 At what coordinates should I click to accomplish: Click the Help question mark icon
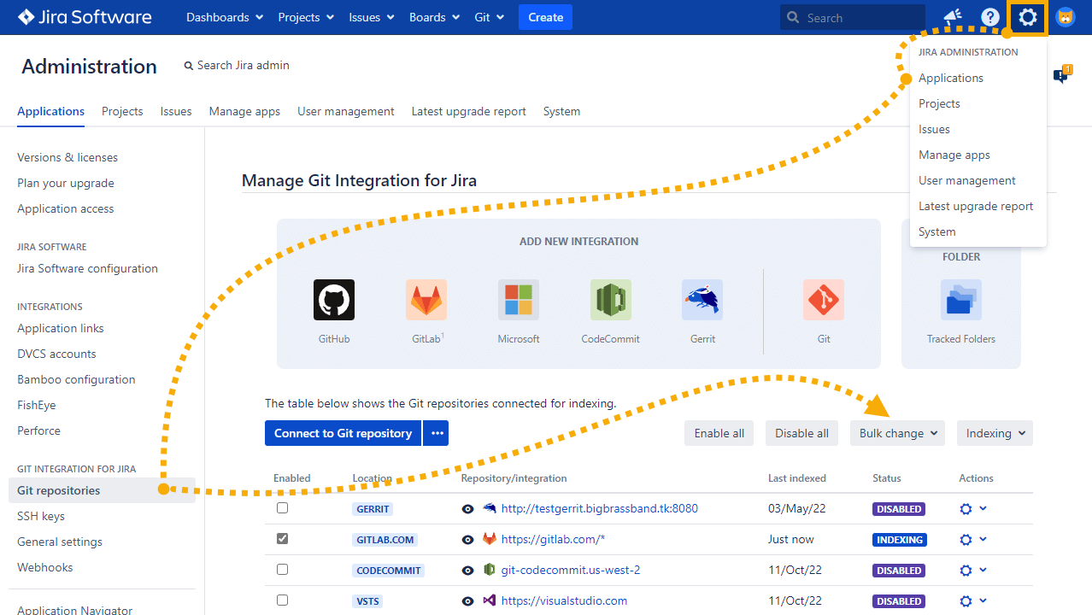click(x=989, y=17)
